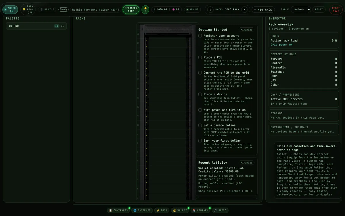Click the Environment / Thermals card

coord(304,129)
